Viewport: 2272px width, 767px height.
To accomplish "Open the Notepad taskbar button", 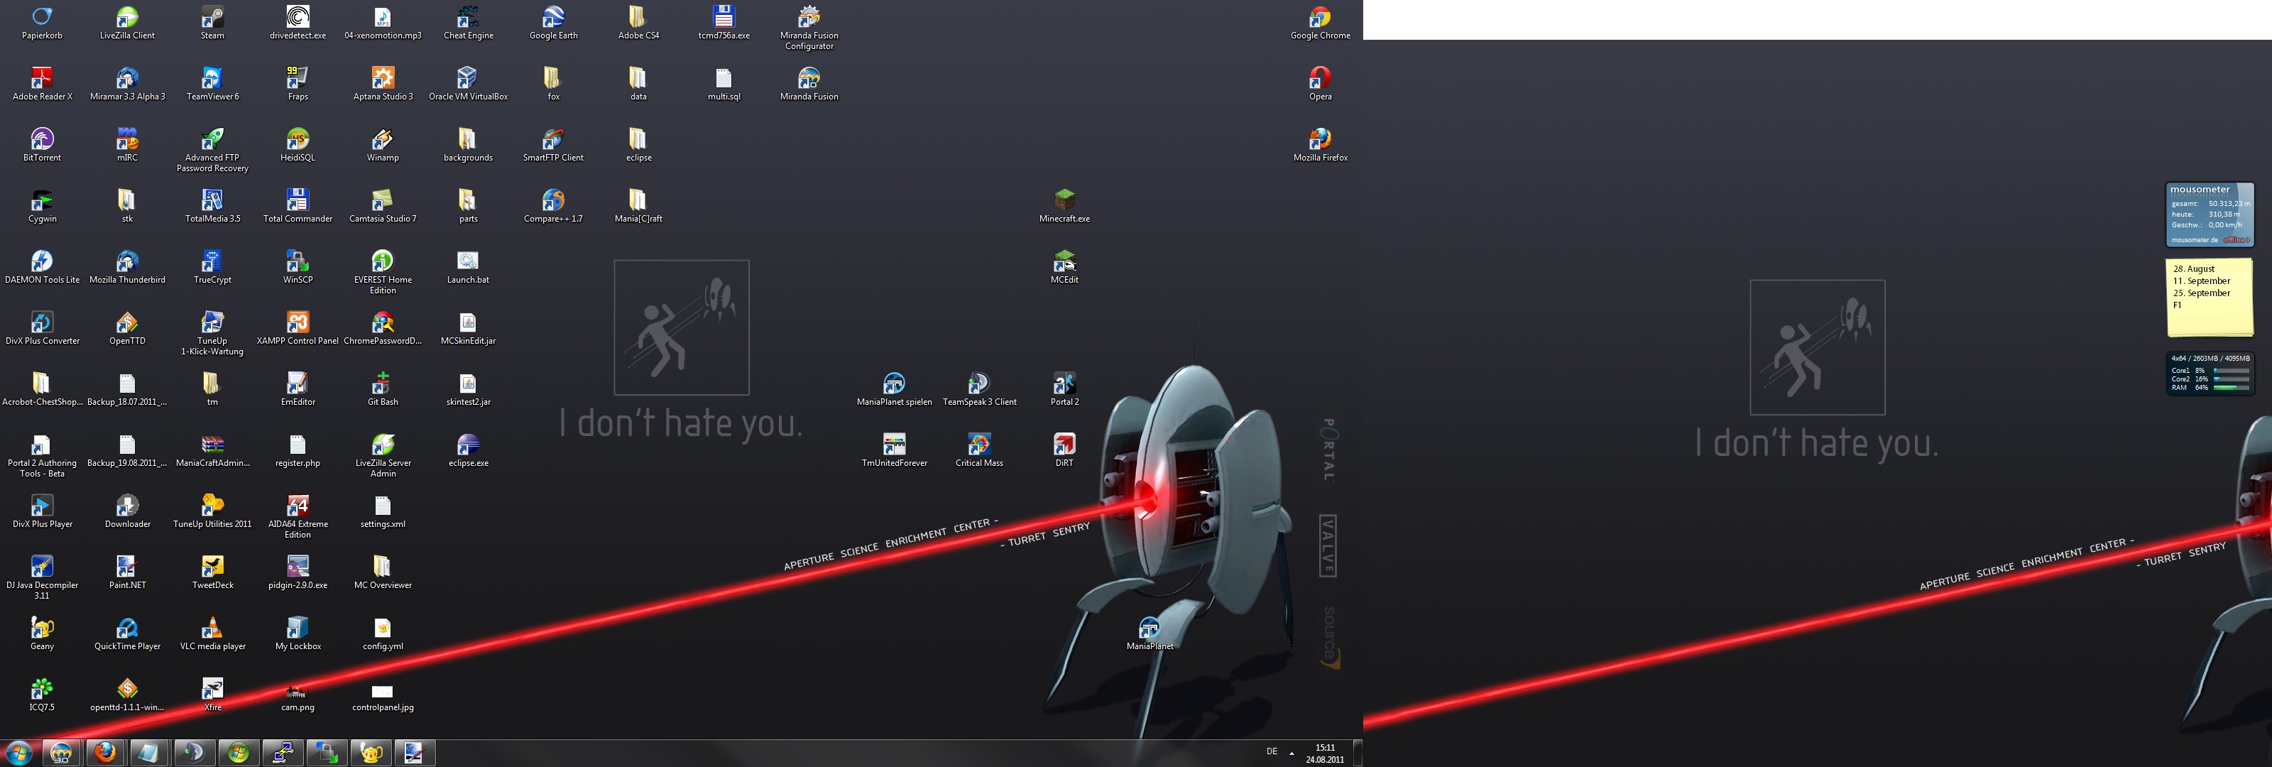I will (150, 753).
